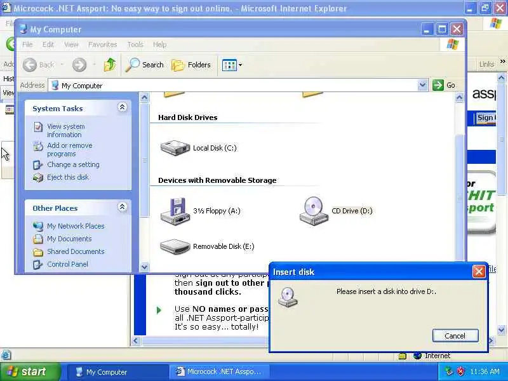Switch to Microcock .NET Assport taskbar button
The height and width of the screenshot is (381, 508).
pyautogui.click(x=219, y=372)
